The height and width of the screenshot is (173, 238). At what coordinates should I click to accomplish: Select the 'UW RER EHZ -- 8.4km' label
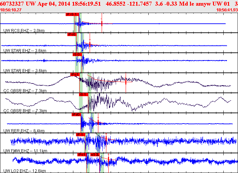(x=24, y=131)
